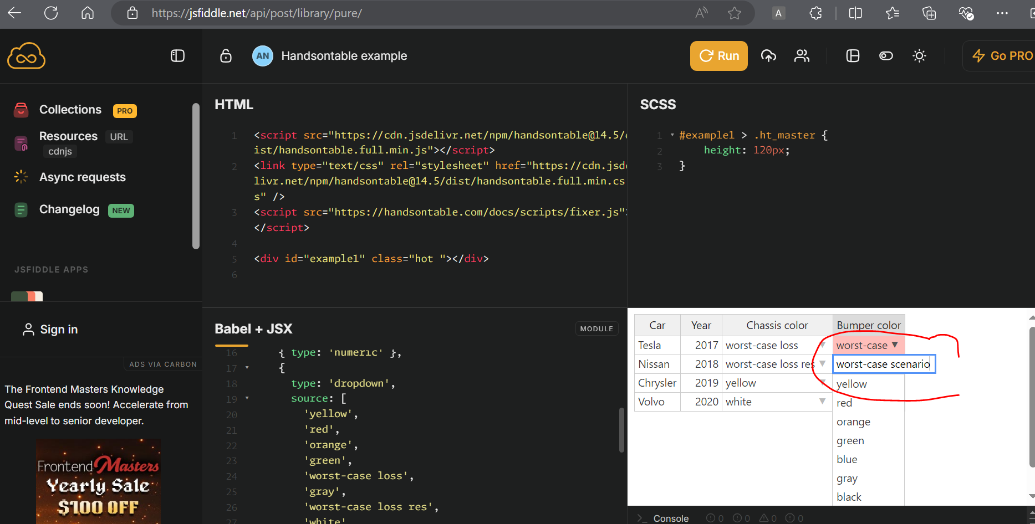Click the jsFiddle apps color swatch thumbnail
The width and height of the screenshot is (1035, 524).
(27, 296)
